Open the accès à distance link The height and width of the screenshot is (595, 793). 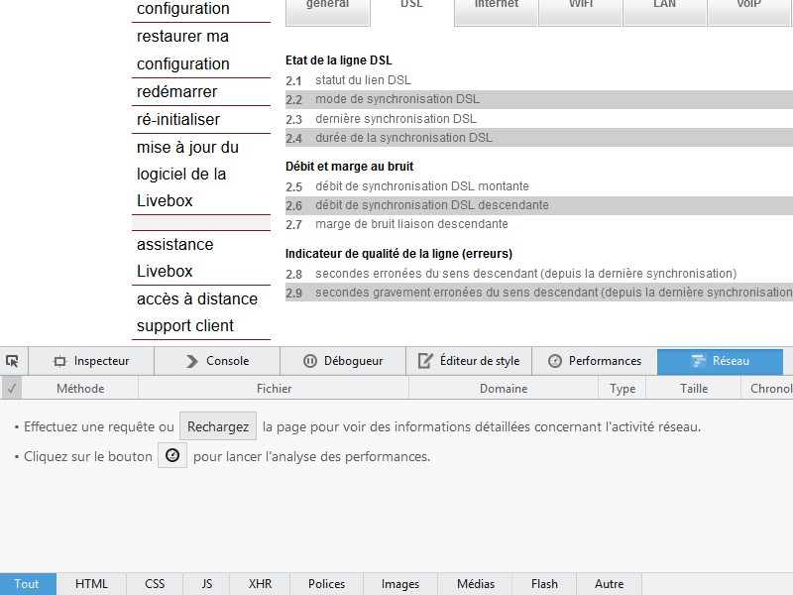click(x=197, y=299)
